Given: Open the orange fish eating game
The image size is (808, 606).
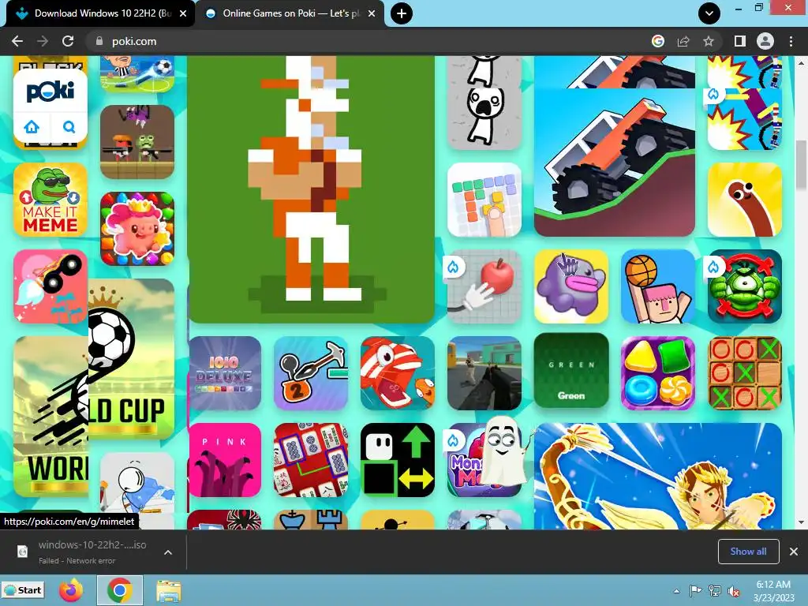Looking at the screenshot, I should point(398,373).
